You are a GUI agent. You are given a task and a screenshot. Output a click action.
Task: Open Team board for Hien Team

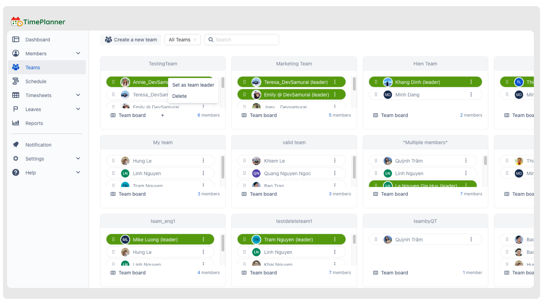pos(391,115)
